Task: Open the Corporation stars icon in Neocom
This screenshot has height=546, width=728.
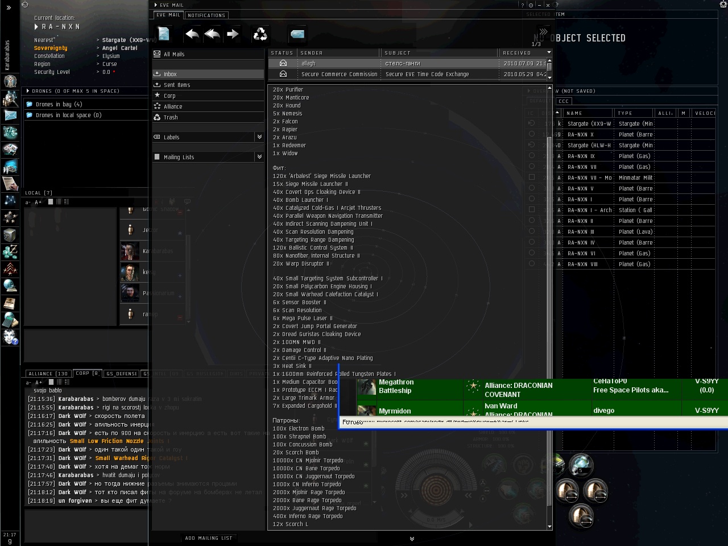Action: [10, 217]
